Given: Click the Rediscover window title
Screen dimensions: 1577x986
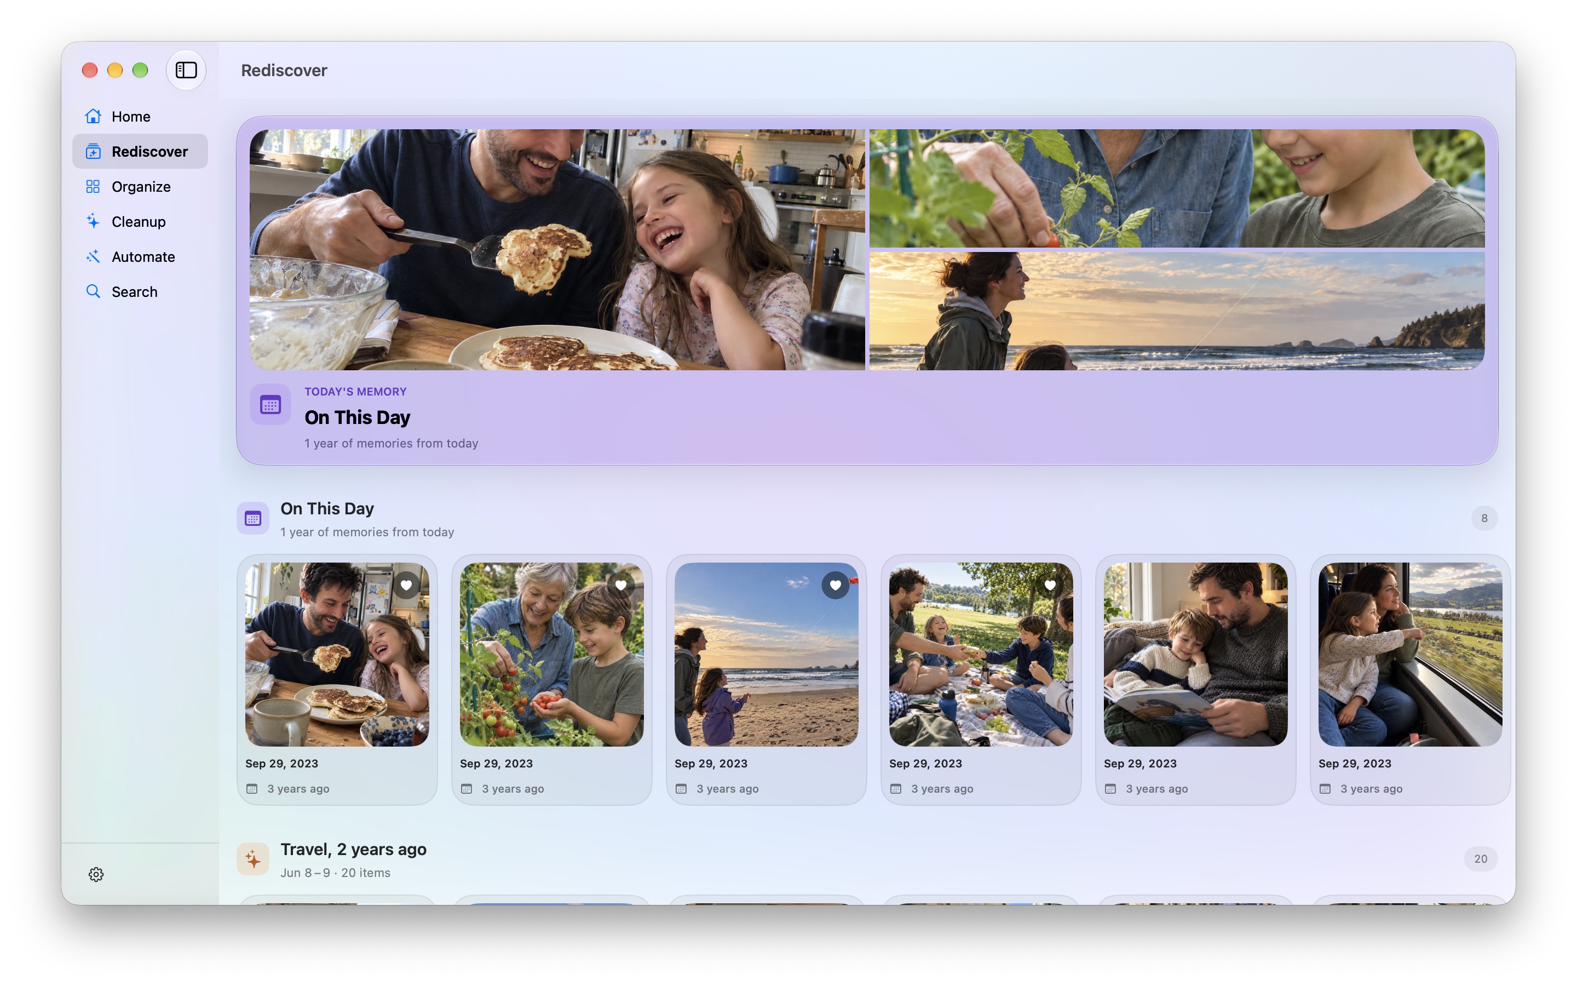Looking at the screenshot, I should click(284, 71).
